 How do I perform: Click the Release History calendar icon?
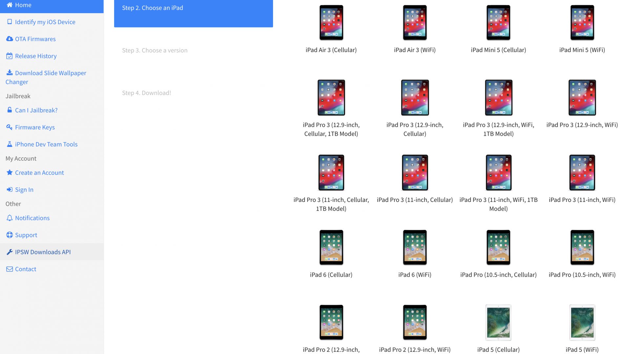(10, 56)
